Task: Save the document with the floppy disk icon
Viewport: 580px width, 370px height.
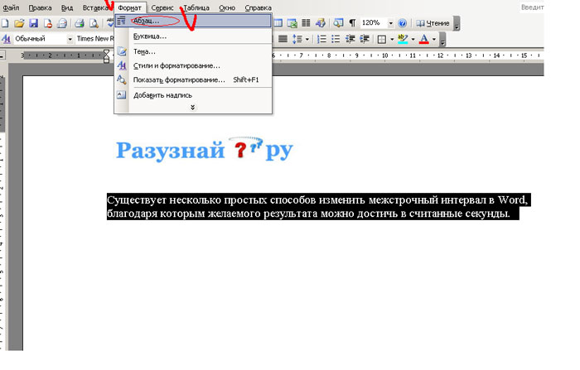Action: [x=34, y=23]
